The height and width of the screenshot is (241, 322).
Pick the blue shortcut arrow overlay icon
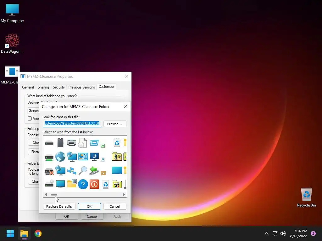coord(103,159)
